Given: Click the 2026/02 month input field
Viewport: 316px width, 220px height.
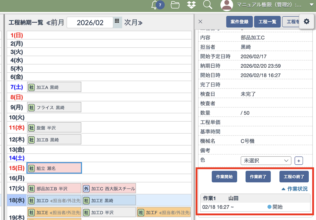Looking at the screenshot, I should pyautogui.click(x=90, y=23).
